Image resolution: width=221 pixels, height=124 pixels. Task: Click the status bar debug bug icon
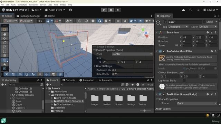pos(208,115)
